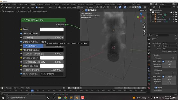Open the Object properties orange square tab
Image resolution: width=178 pixels, height=100 pixels.
[149, 64]
